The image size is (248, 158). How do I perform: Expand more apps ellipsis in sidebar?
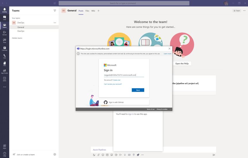5,87
